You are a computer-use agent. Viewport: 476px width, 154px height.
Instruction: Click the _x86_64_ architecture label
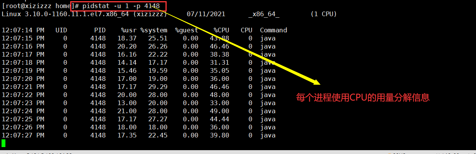(264, 14)
